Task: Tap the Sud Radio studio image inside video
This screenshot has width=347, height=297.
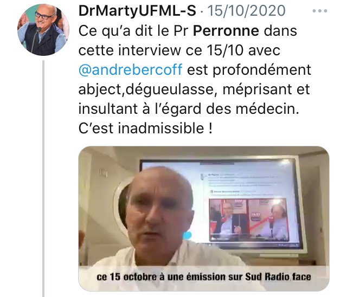Action: [x=249, y=220]
